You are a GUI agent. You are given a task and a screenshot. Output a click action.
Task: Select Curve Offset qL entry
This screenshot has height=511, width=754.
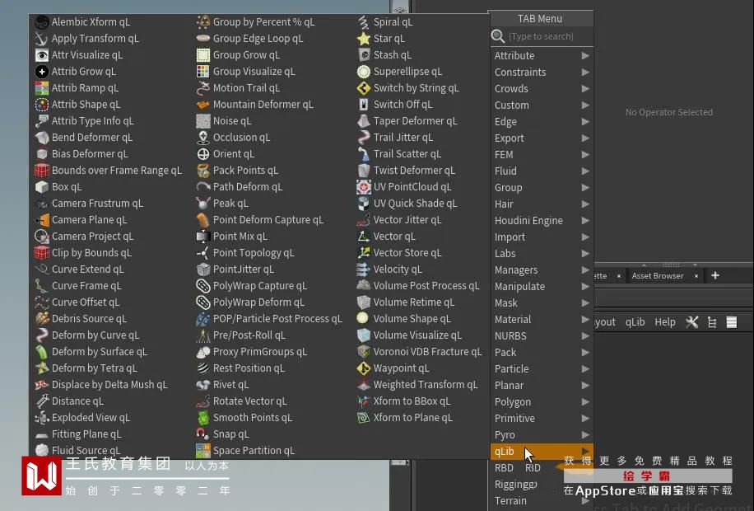click(85, 302)
